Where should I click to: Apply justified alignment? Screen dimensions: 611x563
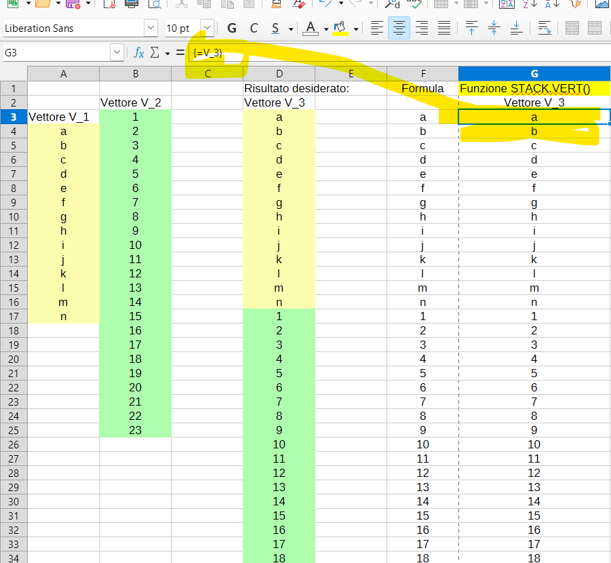pyautogui.click(x=444, y=28)
